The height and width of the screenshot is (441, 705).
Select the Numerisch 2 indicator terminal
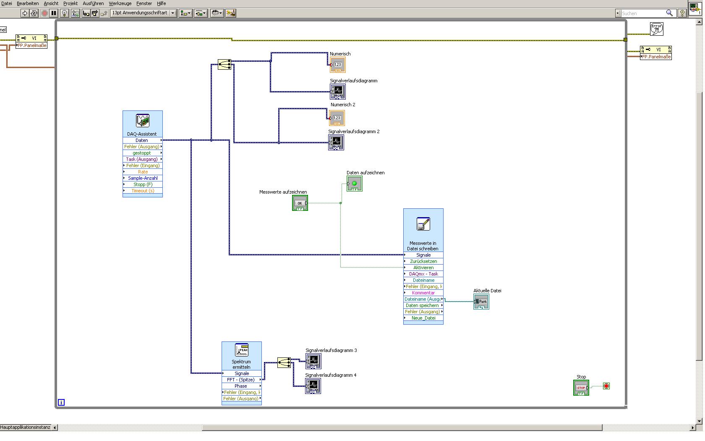(x=337, y=118)
